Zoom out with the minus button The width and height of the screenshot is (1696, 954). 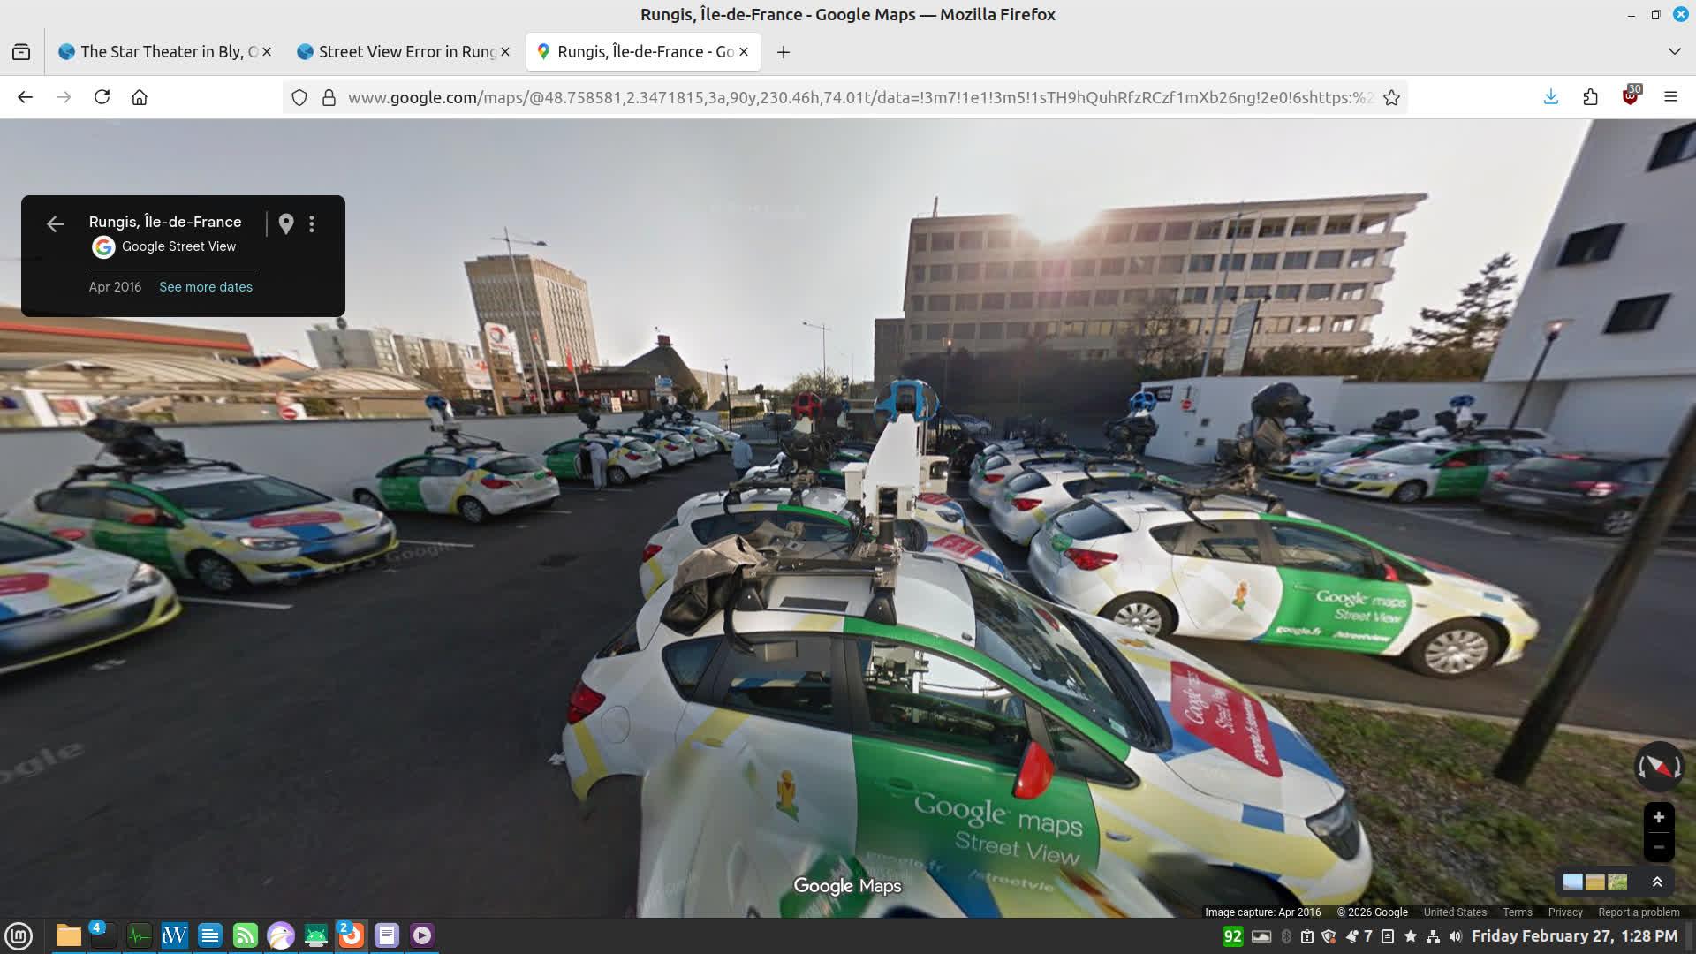pos(1658,847)
